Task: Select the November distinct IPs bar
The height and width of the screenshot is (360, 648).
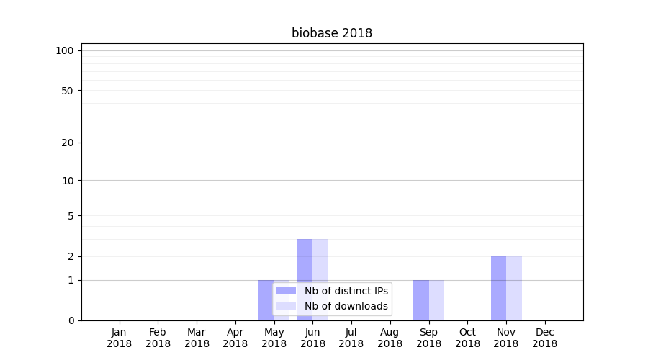Action: (x=498, y=288)
